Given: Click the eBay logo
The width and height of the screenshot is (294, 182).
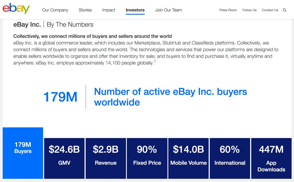Looking at the screenshot, I should pyautogui.click(x=16, y=8).
